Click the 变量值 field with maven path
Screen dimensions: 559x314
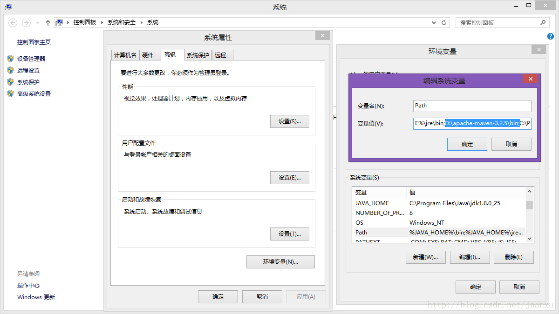[x=472, y=123]
